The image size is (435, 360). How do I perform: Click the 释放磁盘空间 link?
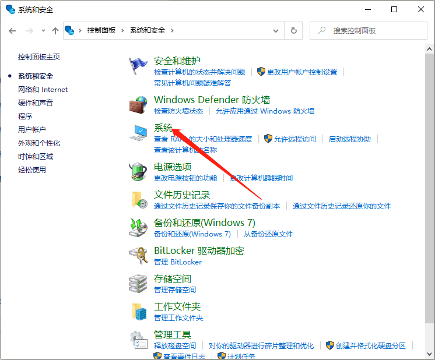175,345
